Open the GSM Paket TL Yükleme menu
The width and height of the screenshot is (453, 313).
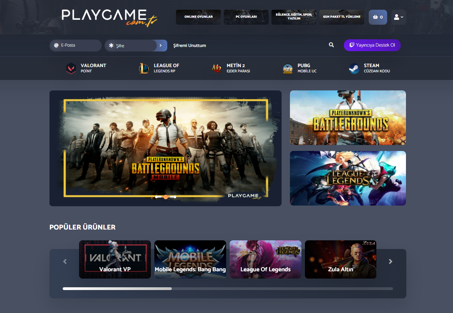pos(341,17)
